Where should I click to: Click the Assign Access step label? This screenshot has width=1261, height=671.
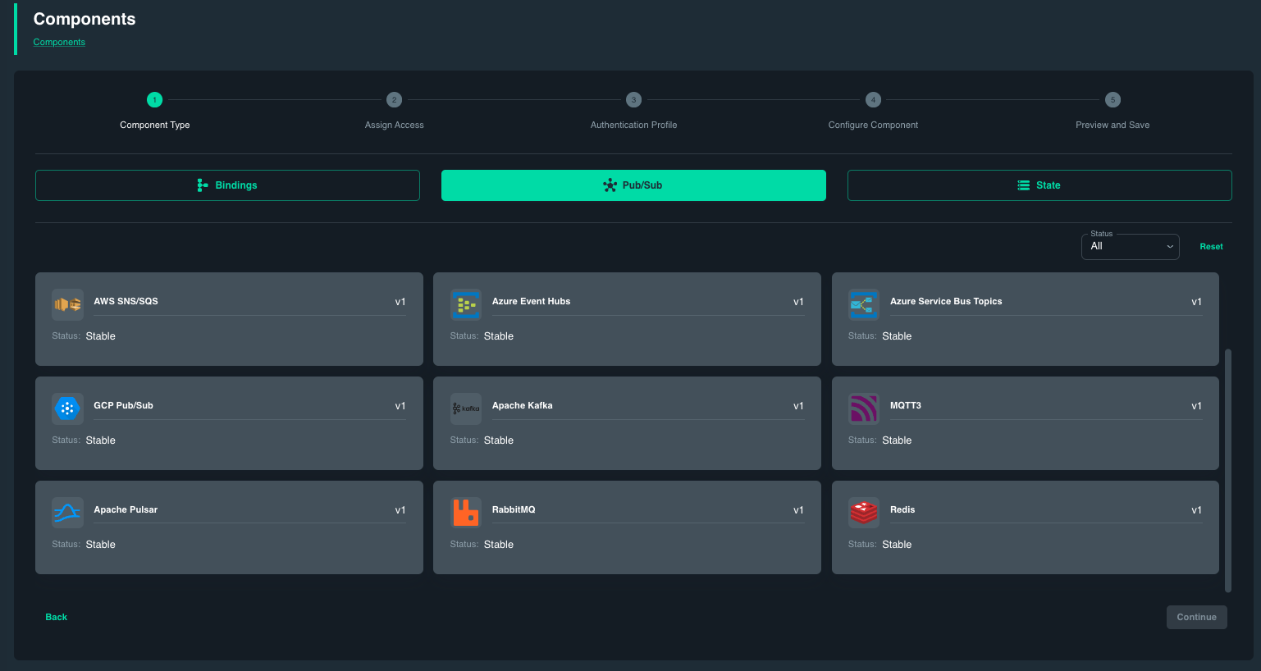click(x=395, y=125)
